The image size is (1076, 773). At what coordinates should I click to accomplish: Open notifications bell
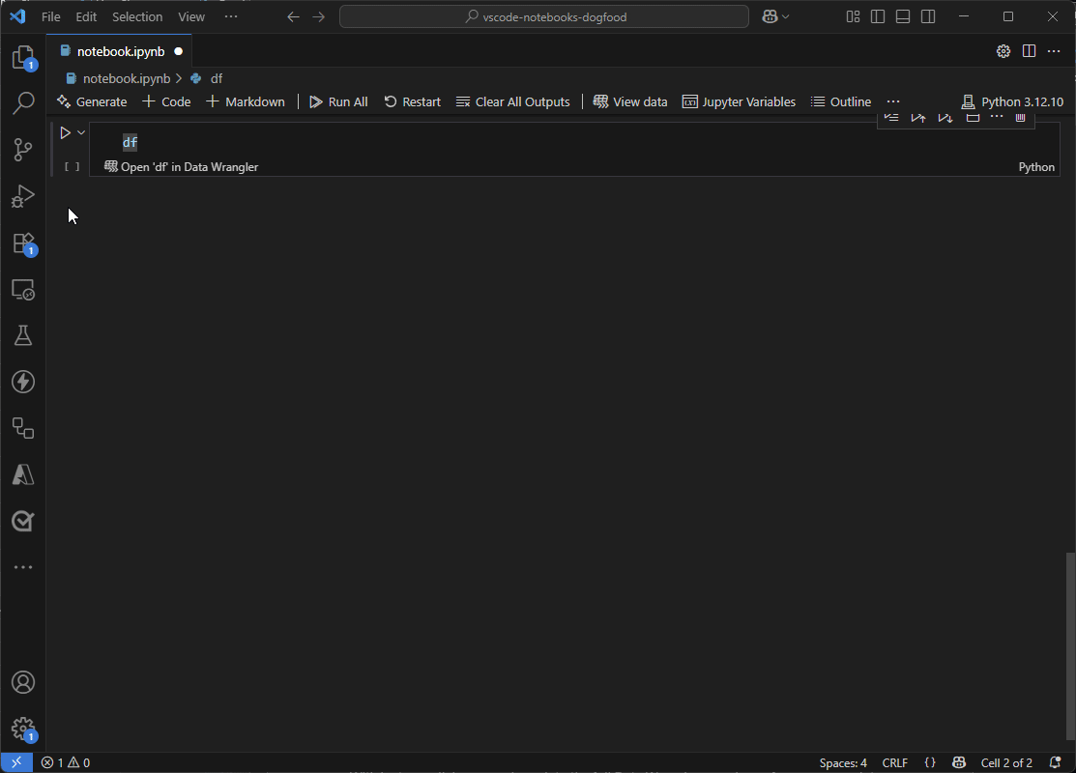(x=1056, y=762)
